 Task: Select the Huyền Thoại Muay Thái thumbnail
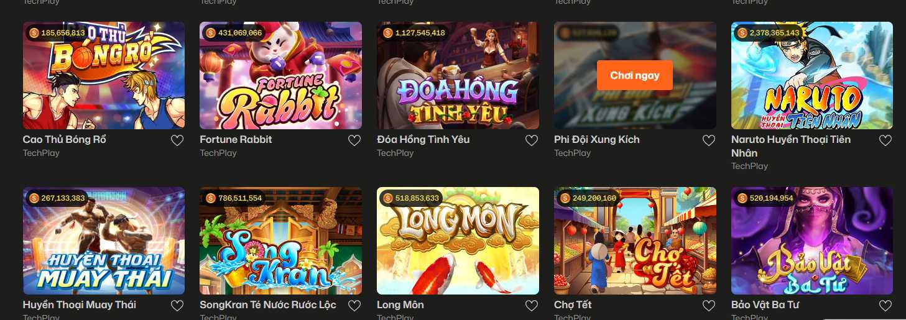(x=104, y=240)
